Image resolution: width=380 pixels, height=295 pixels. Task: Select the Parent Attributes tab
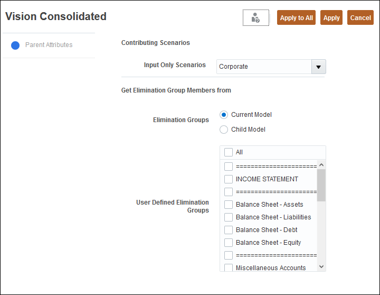point(49,45)
